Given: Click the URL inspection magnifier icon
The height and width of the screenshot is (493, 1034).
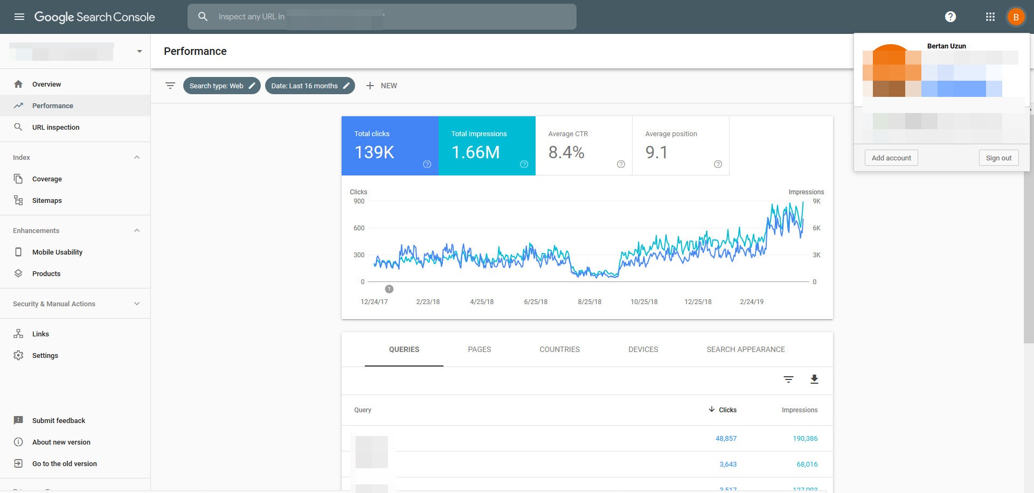Looking at the screenshot, I should pos(18,127).
